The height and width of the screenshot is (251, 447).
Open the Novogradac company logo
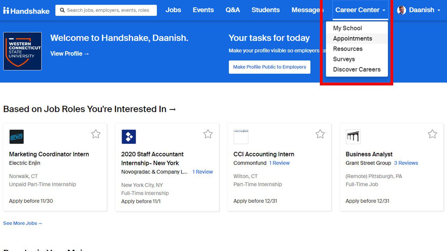[129, 137]
